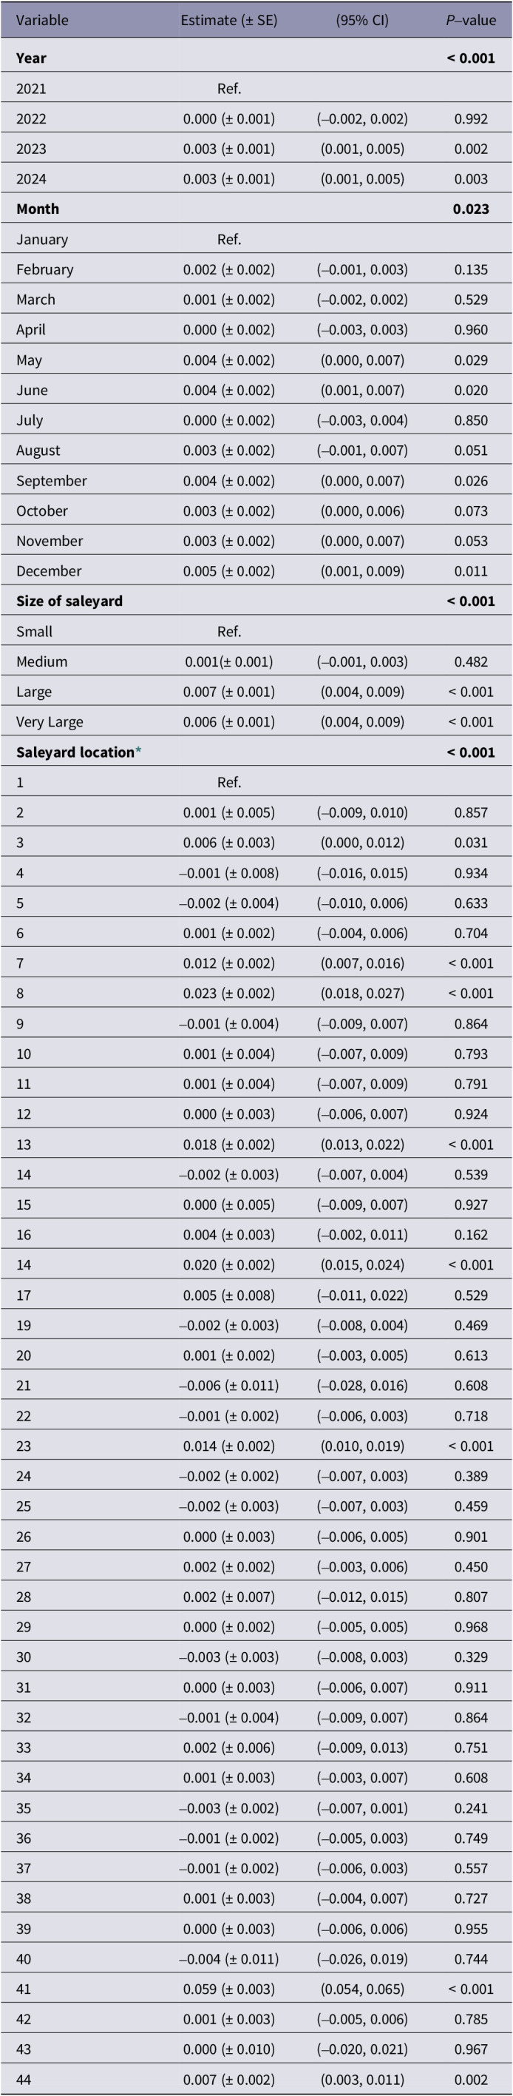This screenshot has height=2096, width=513.
Task: Select the Size of saleyard heading
Action: pyautogui.click(x=69, y=601)
